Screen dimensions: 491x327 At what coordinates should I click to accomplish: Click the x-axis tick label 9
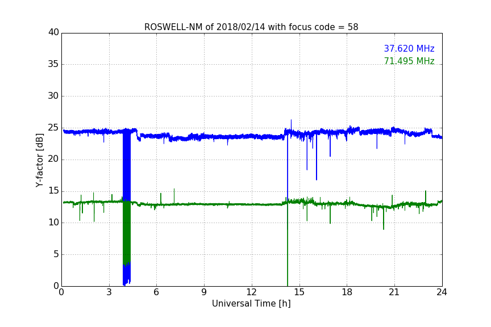point(204,292)
